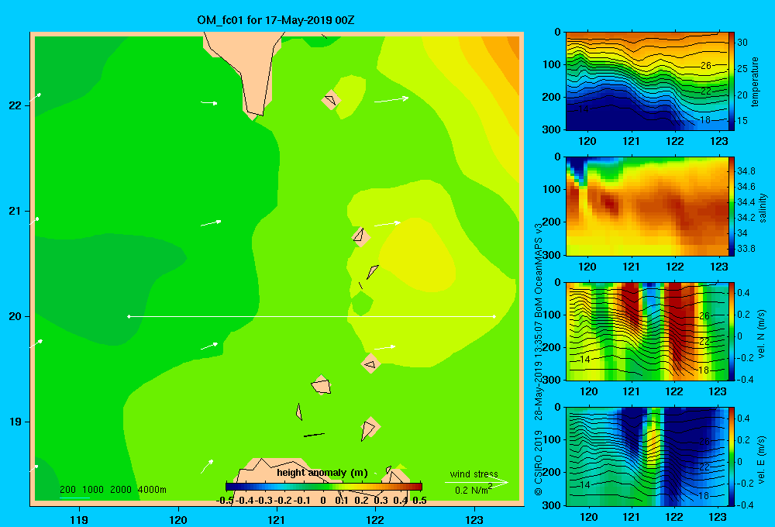Click the 'height anomaly (m)' legend label
This screenshot has height=527, width=775.
tap(322, 473)
